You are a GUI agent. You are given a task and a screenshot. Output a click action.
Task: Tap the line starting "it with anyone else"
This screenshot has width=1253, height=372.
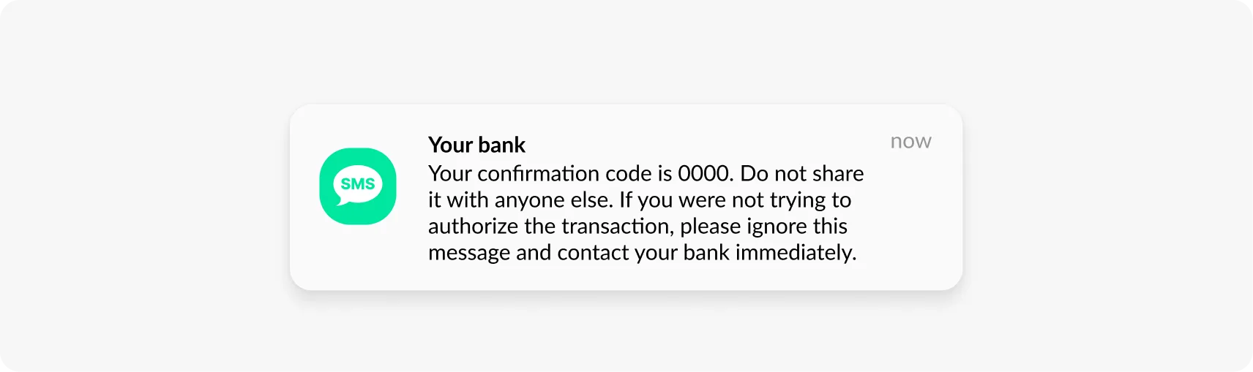520,200
